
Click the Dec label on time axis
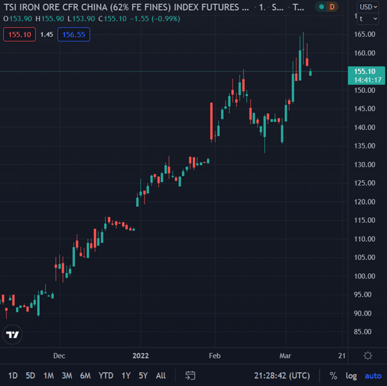point(59,356)
